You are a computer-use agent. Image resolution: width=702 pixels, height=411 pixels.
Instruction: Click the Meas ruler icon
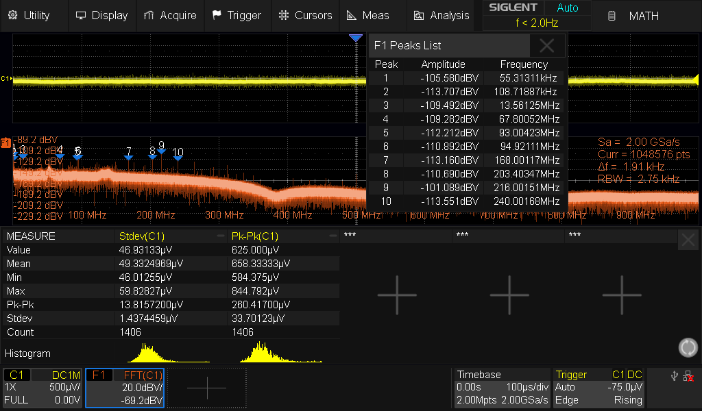(351, 15)
